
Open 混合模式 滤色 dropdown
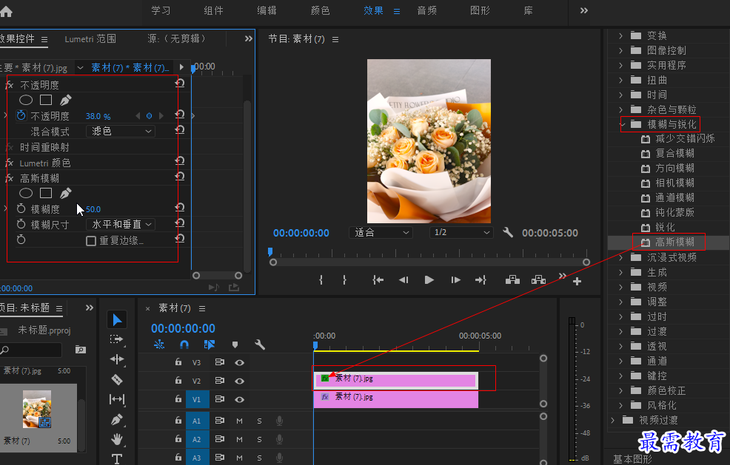pyautogui.click(x=121, y=131)
